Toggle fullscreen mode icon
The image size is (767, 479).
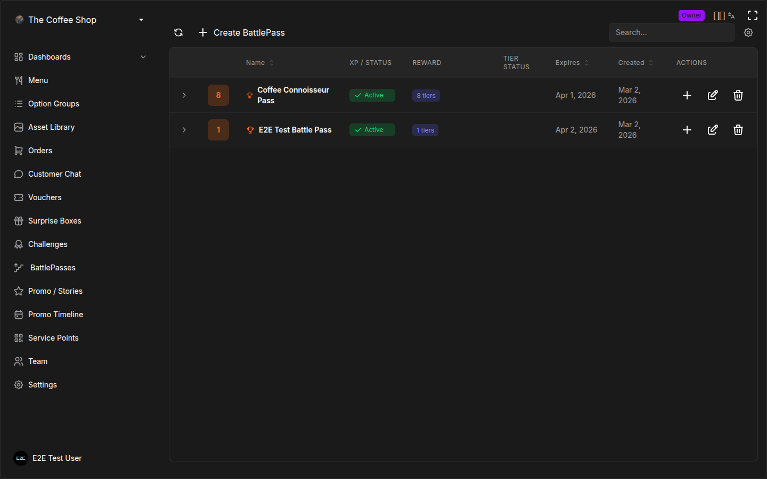point(753,15)
